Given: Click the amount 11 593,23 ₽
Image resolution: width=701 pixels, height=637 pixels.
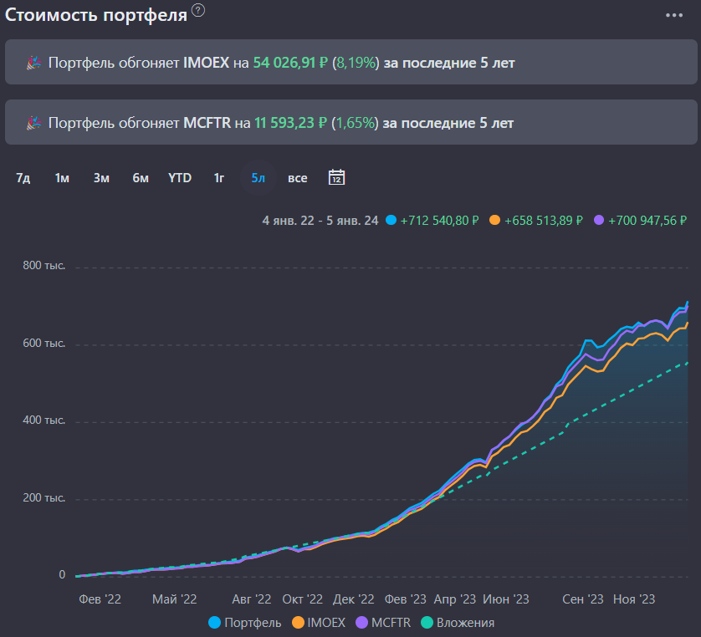Looking at the screenshot, I should pyautogui.click(x=291, y=123).
